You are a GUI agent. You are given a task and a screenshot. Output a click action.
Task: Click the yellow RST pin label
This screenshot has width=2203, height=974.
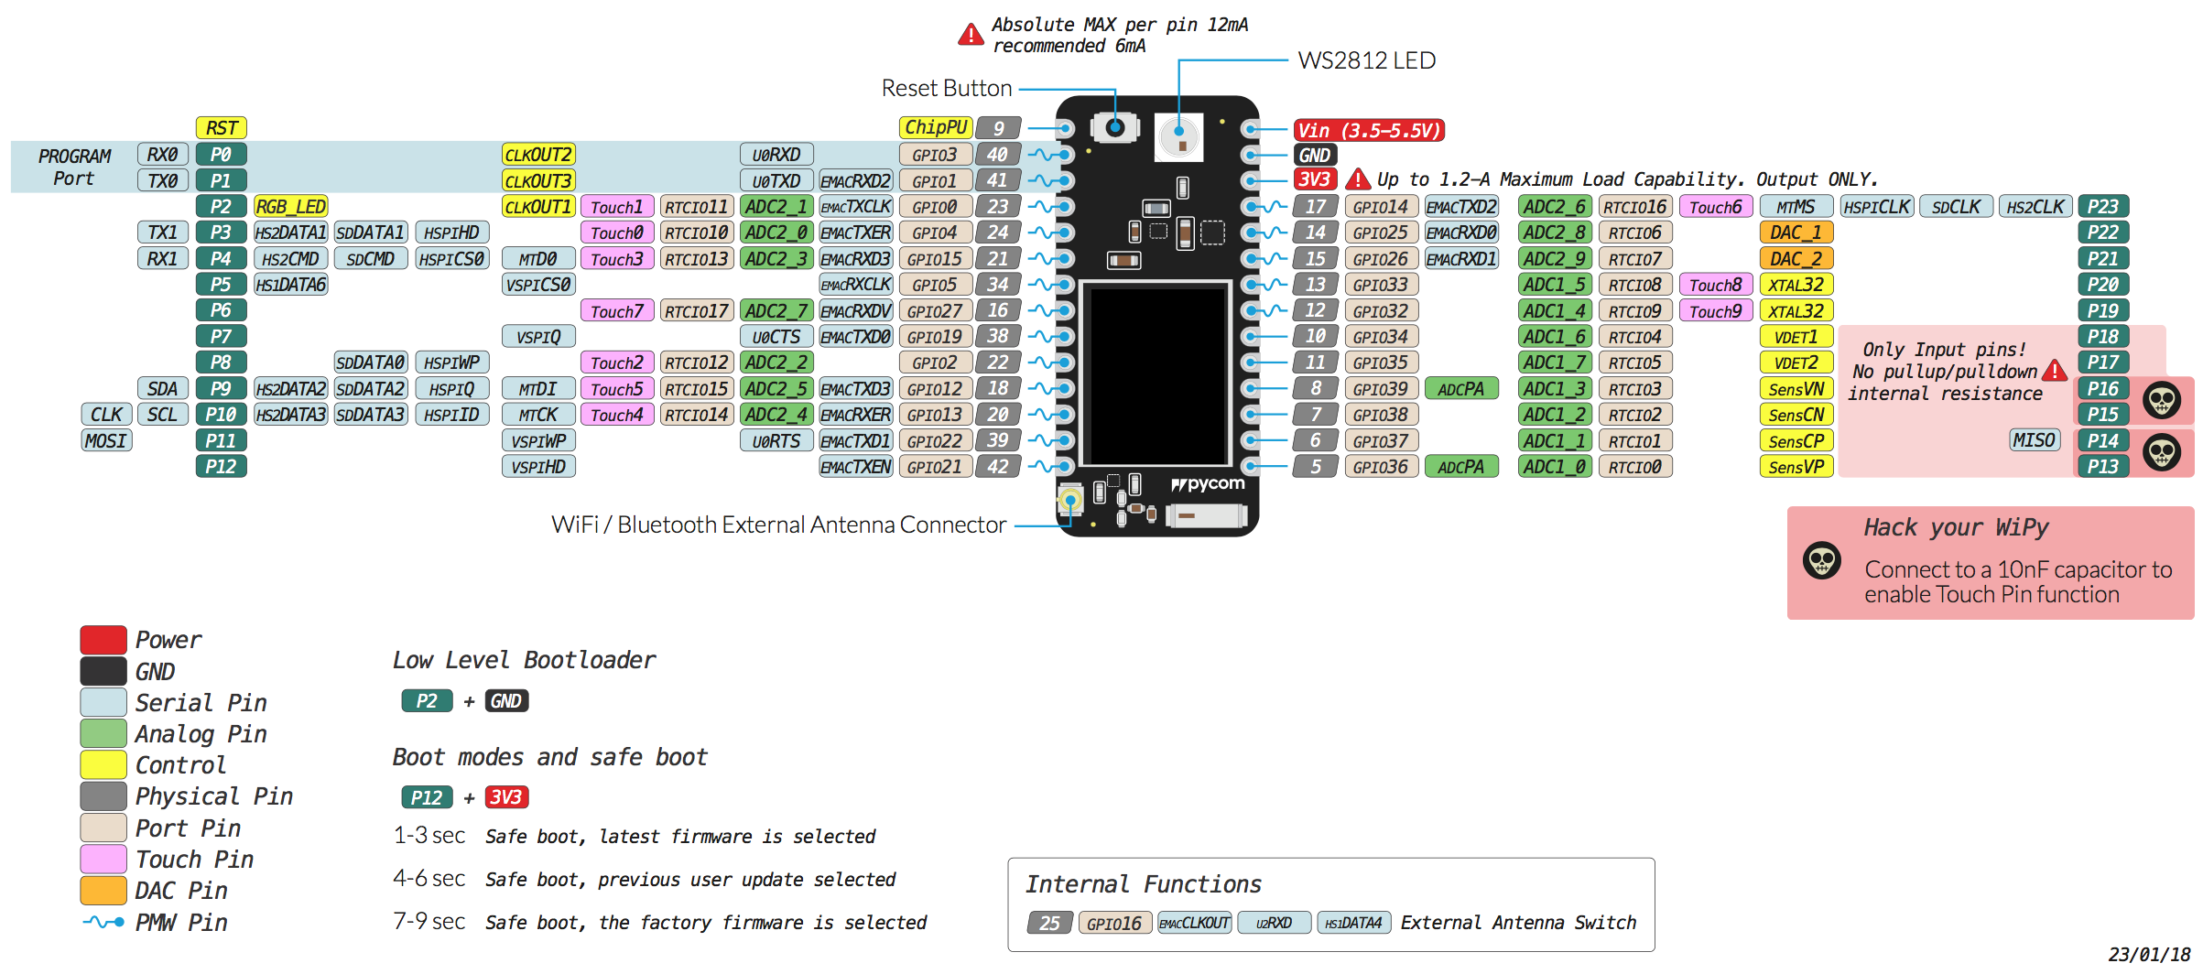click(x=222, y=128)
